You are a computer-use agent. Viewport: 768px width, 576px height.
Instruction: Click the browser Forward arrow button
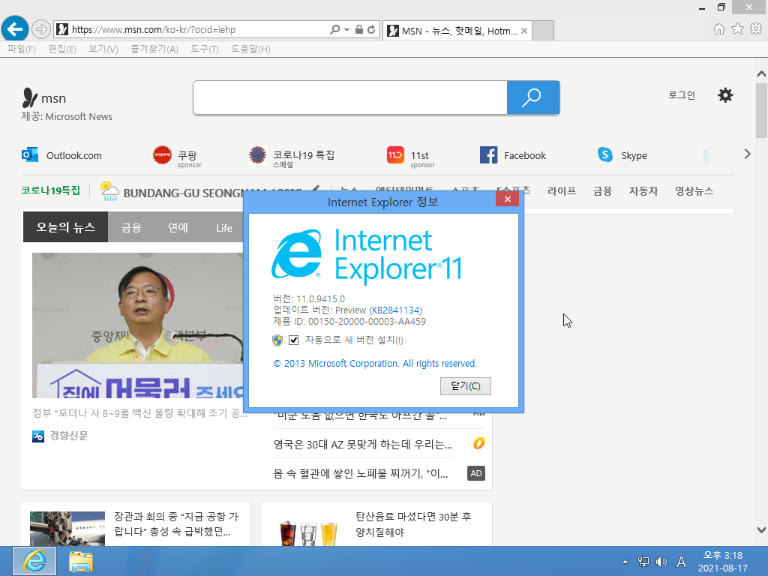41,29
